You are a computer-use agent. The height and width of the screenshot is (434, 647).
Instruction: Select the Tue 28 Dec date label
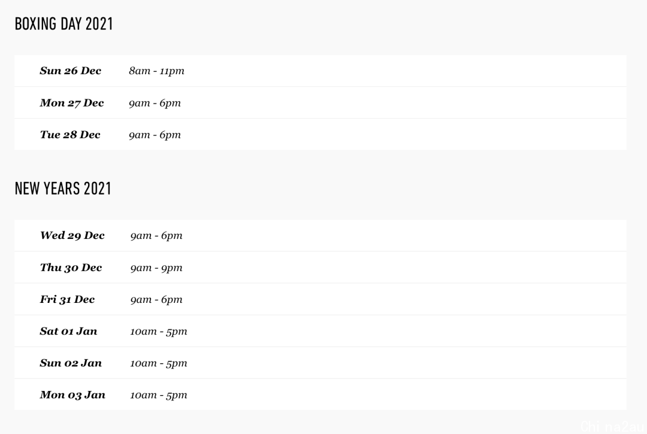(70, 135)
